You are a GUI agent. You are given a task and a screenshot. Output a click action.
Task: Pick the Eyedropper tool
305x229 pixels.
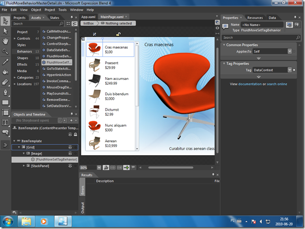click(5, 62)
